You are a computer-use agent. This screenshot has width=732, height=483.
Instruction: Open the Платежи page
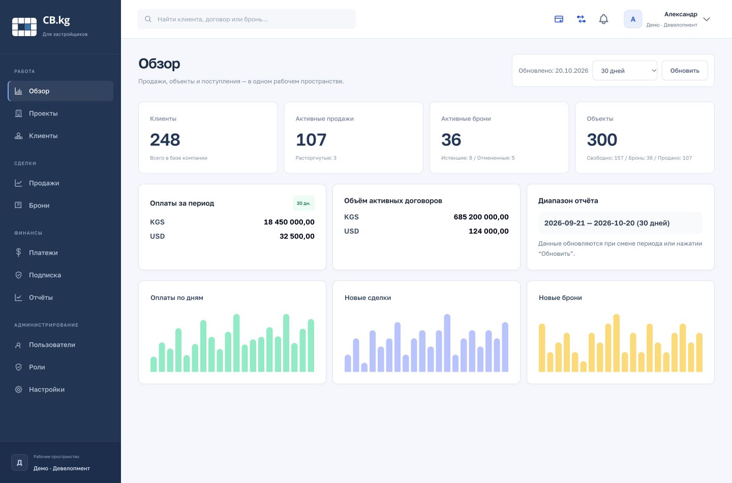tap(60, 253)
